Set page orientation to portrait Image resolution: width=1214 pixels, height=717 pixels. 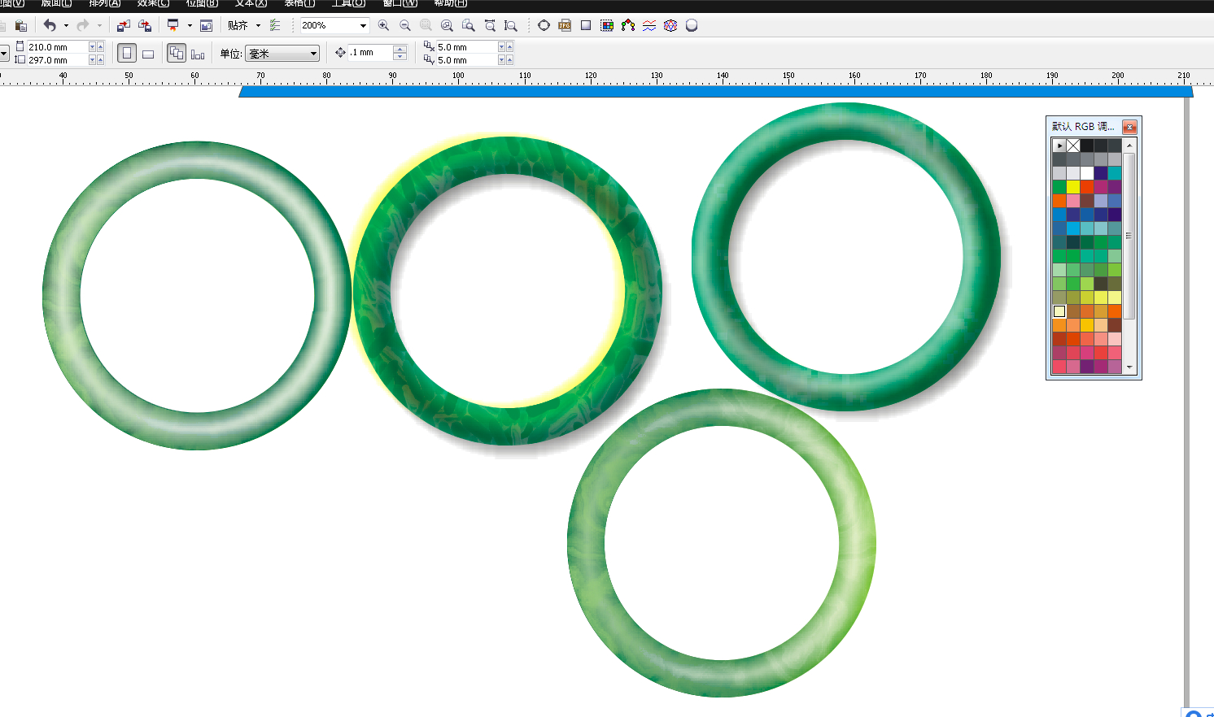coord(127,54)
